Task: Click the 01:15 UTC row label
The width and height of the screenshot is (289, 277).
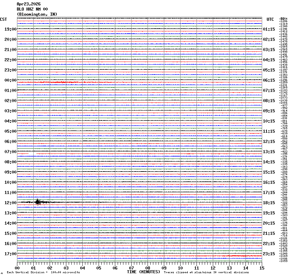Action: point(269,29)
